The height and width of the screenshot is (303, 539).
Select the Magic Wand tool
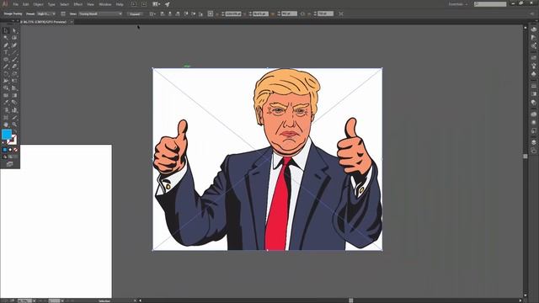pyautogui.click(x=6, y=38)
